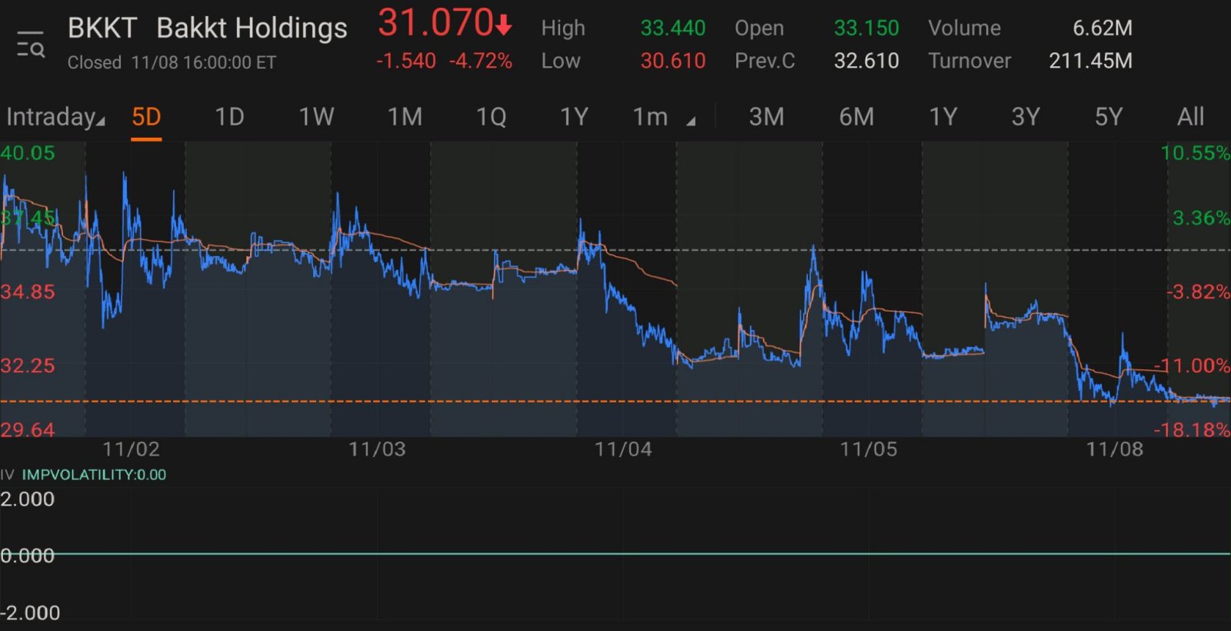Click the IV indicator label
This screenshot has height=631, width=1231.
[x=8, y=475]
